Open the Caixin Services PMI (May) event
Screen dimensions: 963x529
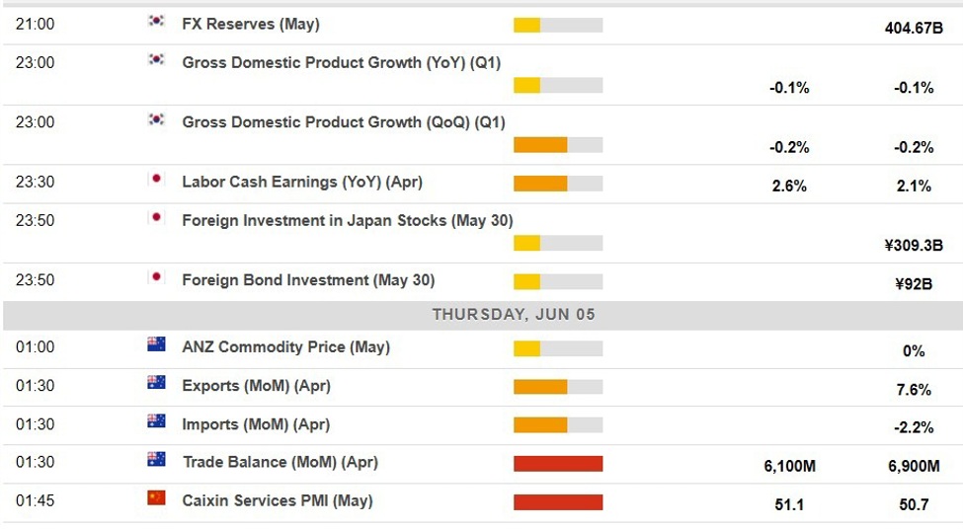coord(278,500)
